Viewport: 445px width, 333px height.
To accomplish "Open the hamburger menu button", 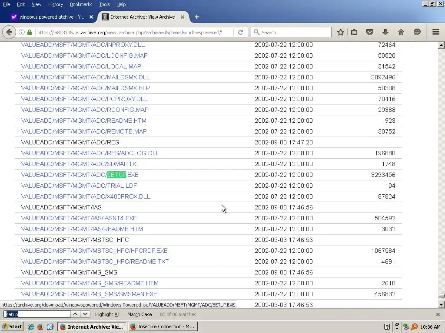I will tap(435, 32).
